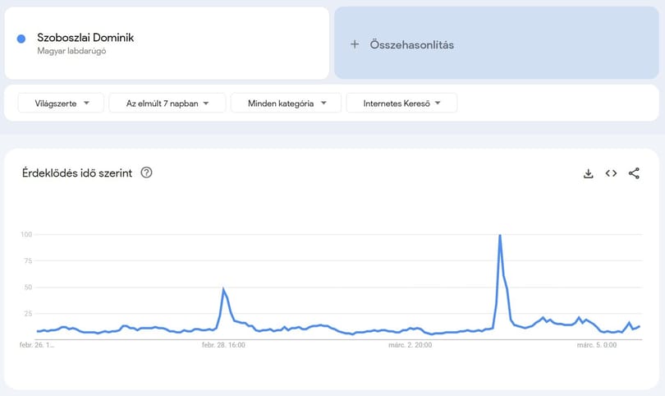Click the arrow beside Minden kategória
Viewport: 665px width, 396px height.
coord(323,104)
